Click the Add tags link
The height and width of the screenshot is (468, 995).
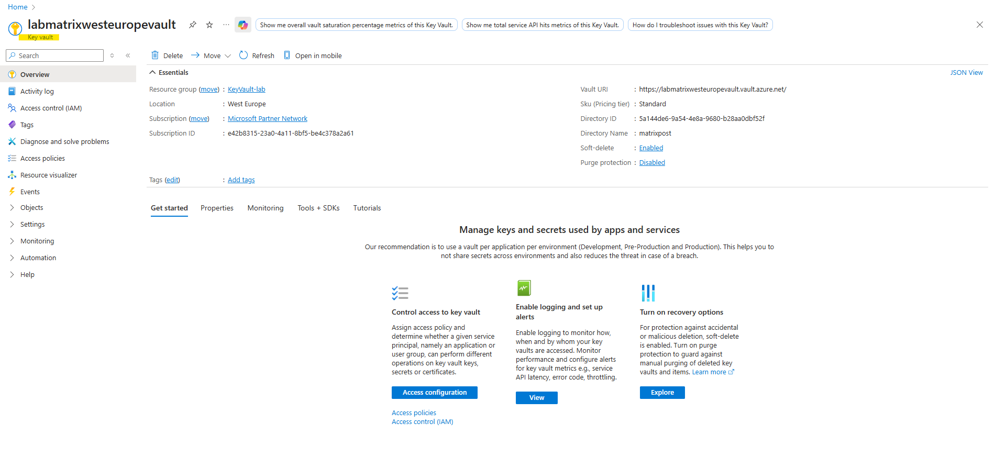click(x=241, y=180)
